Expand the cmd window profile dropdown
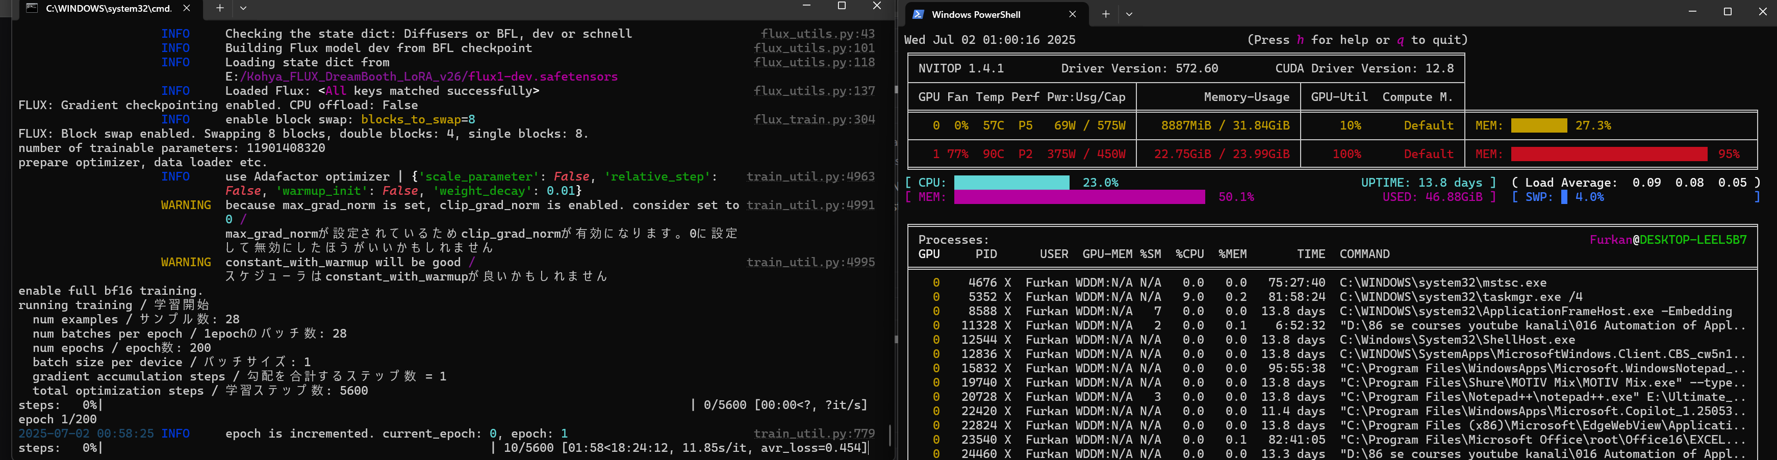 point(243,8)
